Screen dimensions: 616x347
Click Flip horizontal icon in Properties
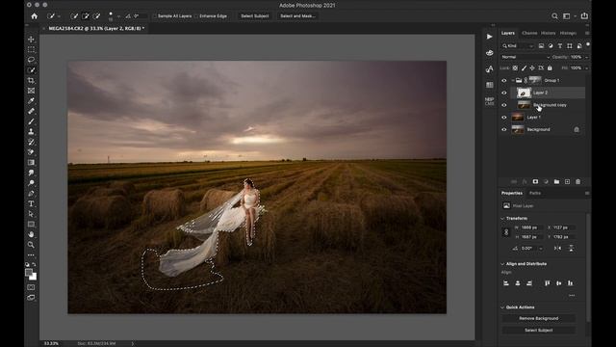pyautogui.click(x=558, y=249)
